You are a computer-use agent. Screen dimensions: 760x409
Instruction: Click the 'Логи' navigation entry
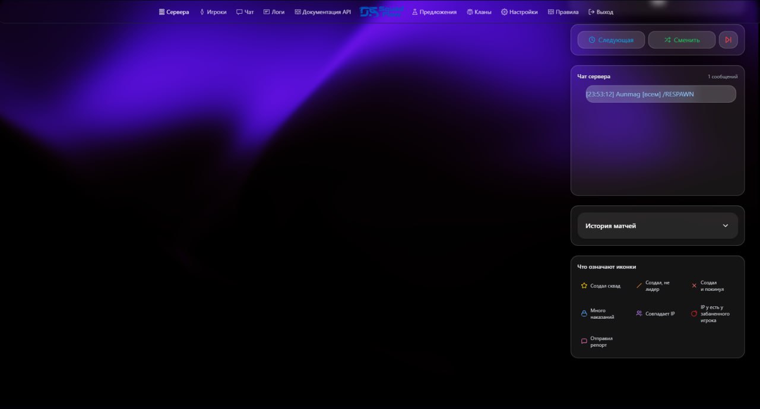(x=274, y=11)
